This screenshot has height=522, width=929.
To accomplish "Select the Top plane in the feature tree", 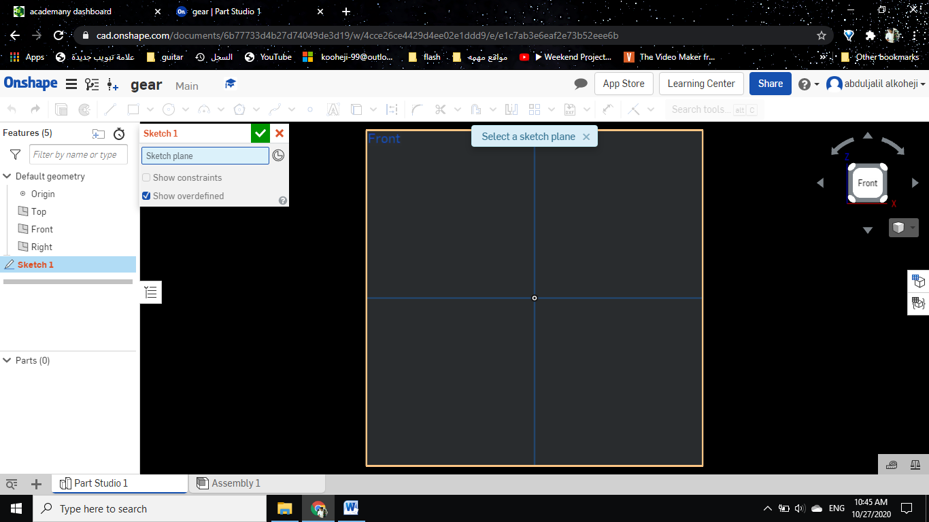I will (39, 211).
